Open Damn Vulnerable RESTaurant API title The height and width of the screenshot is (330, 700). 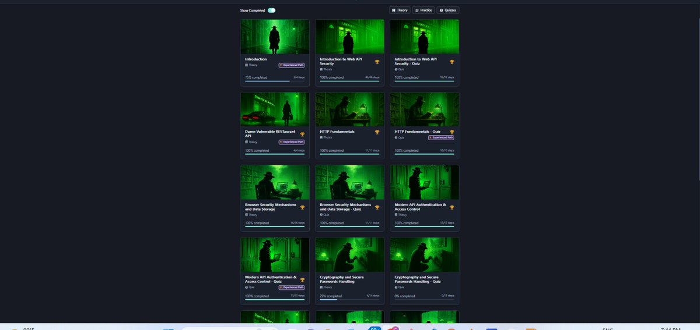pyautogui.click(x=269, y=134)
